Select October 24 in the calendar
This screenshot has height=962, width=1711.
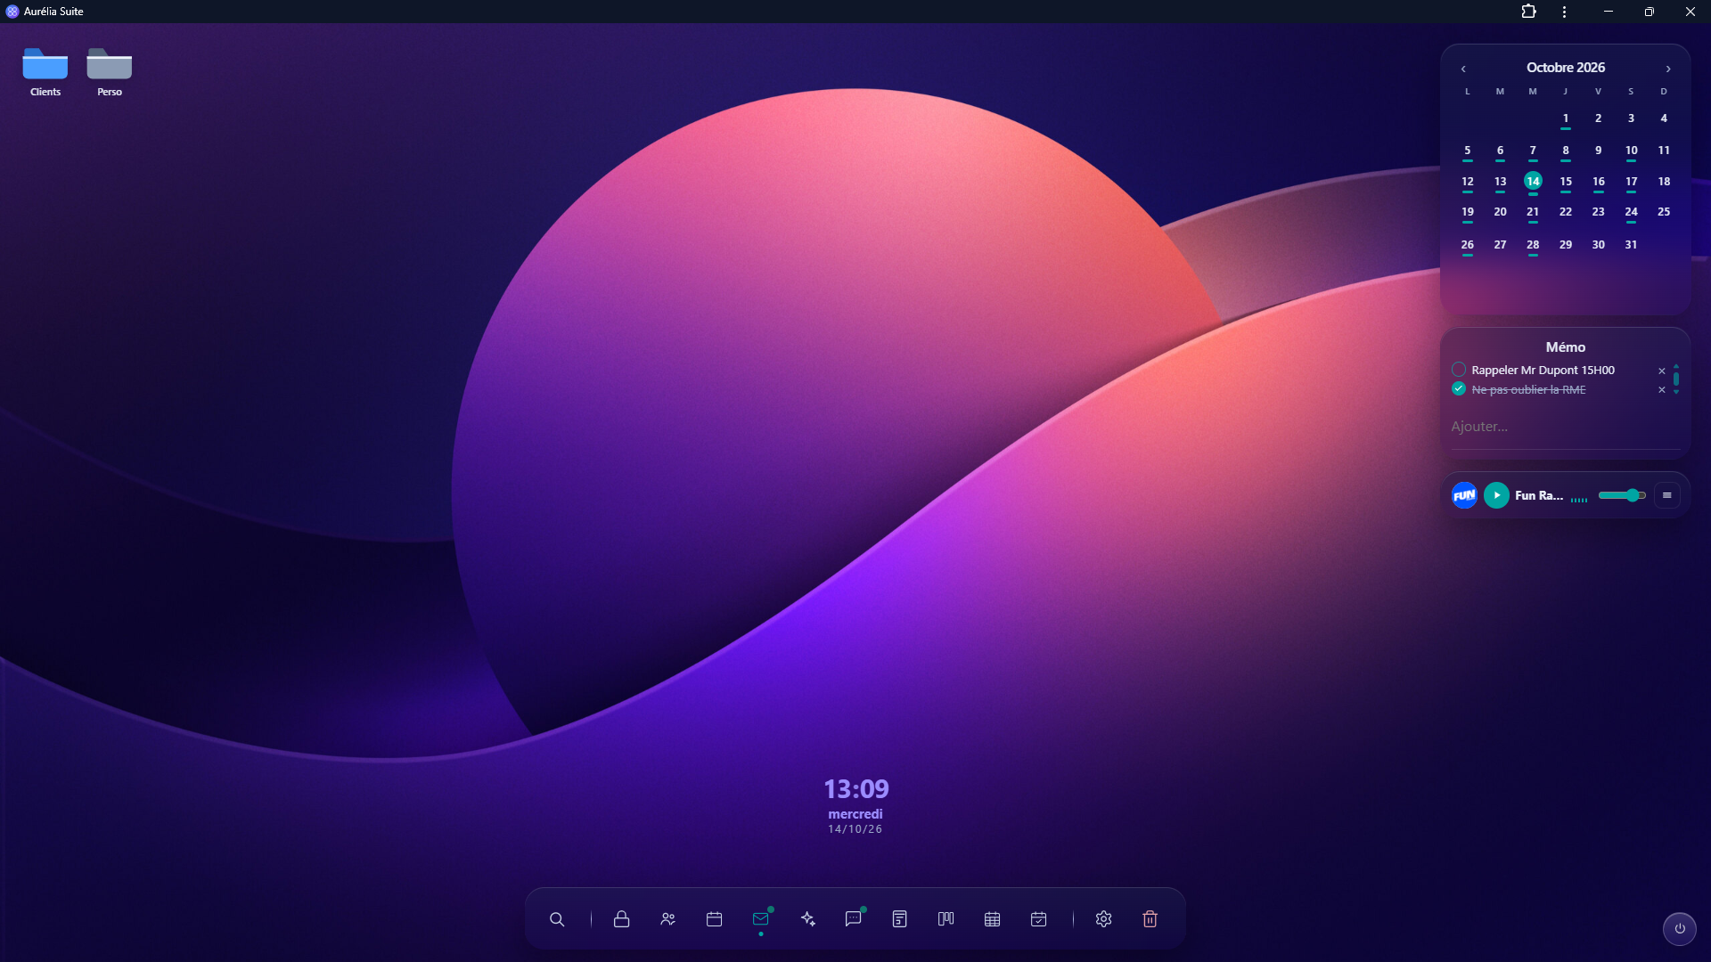coord(1631,212)
